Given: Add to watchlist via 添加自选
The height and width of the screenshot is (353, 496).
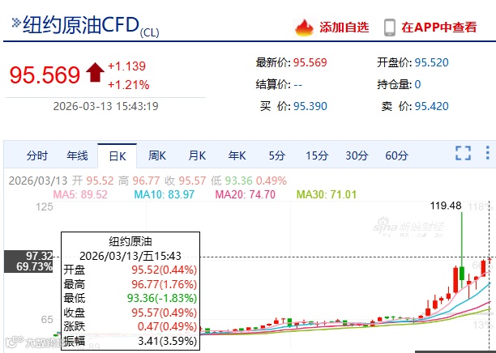Looking at the screenshot, I should 344,28.
